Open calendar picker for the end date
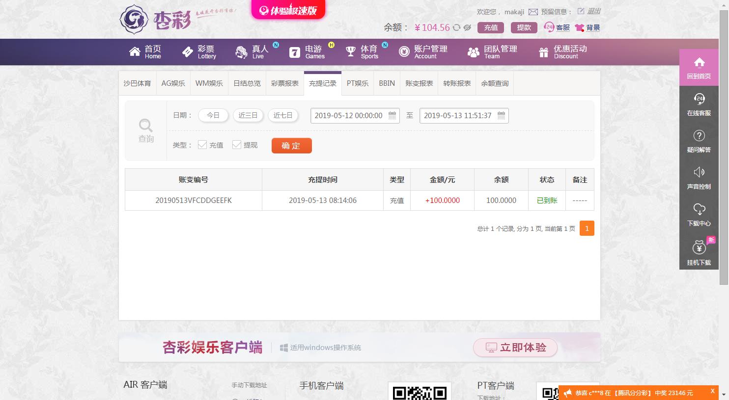729x400 pixels. 501,116
